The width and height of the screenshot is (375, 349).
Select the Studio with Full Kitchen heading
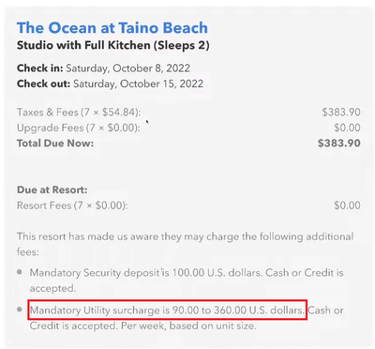(x=113, y=45)
